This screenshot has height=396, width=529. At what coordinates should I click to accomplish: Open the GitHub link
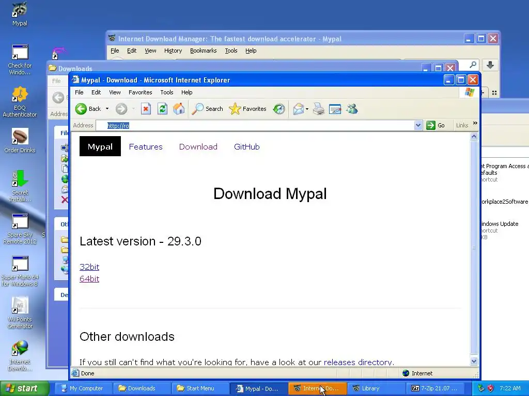tap(247, 147)
